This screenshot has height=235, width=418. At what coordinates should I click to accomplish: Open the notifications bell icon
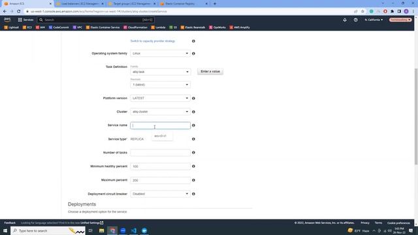[x=345, y=20]
